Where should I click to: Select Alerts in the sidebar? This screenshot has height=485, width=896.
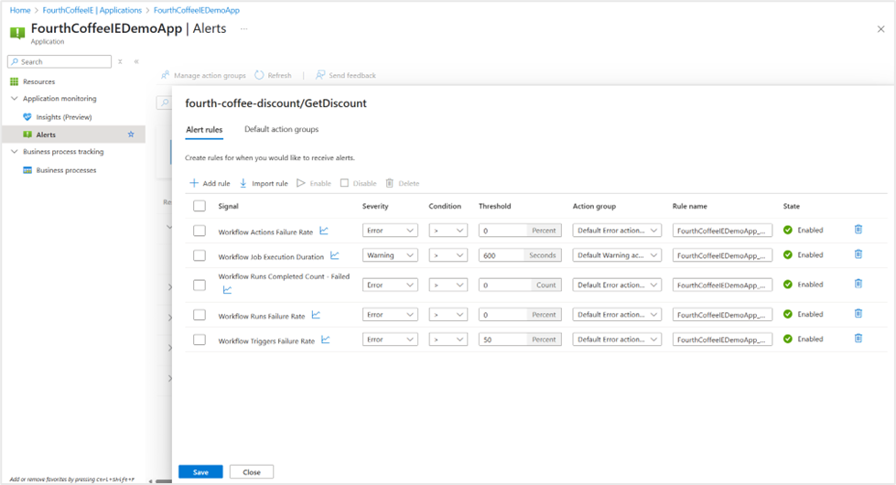click(73, 135)
